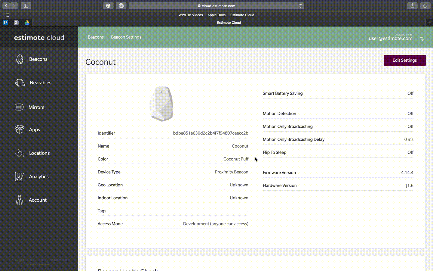Show all tabs overview button
Screen dimensions: 433x271
425,6
